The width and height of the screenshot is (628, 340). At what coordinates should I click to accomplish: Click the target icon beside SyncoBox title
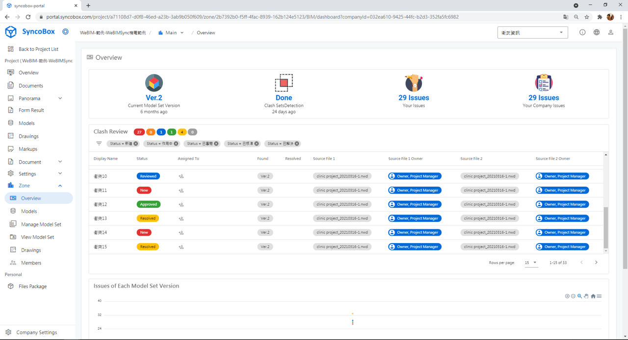pos(65,32)
